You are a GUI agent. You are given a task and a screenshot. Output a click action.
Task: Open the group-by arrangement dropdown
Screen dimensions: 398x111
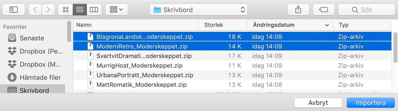116,10
